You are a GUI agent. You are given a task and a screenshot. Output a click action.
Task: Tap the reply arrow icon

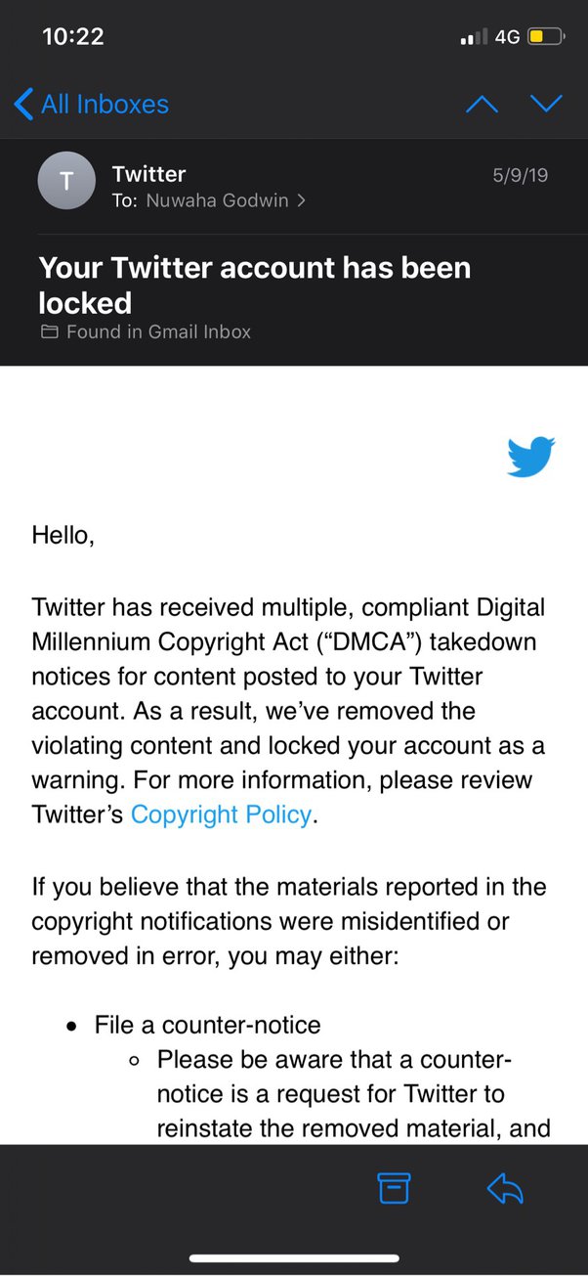click(x=504, y=1190)
